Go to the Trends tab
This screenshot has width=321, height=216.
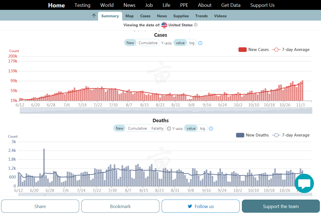tap(201, 16)
